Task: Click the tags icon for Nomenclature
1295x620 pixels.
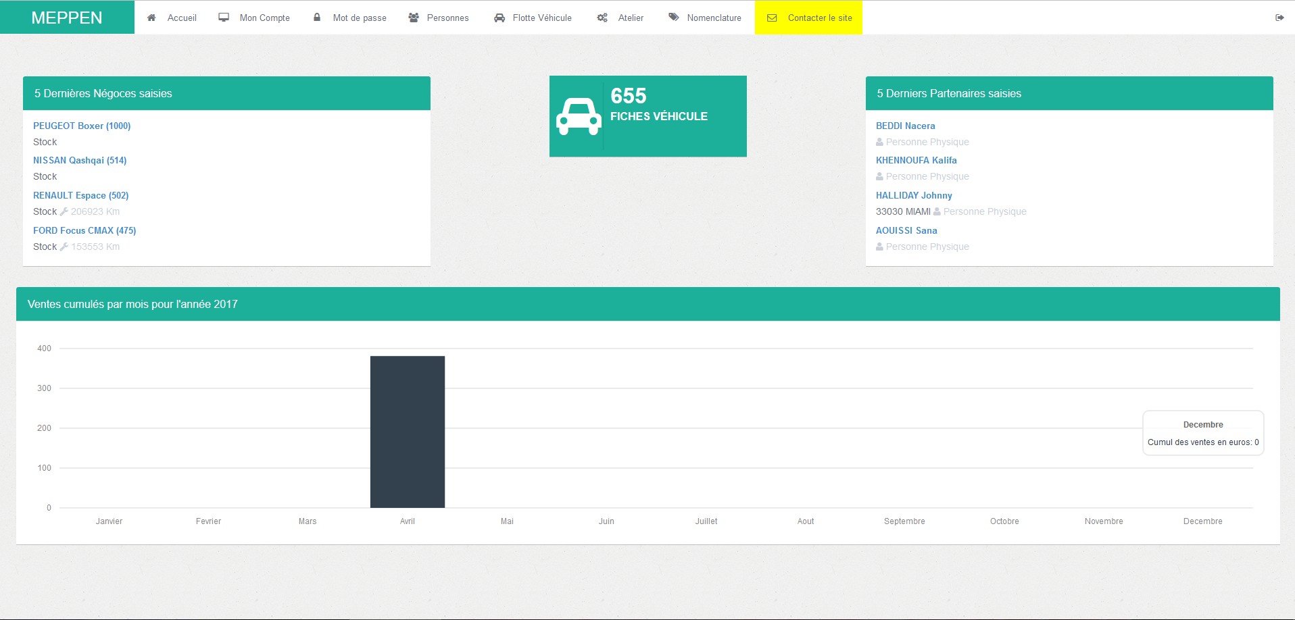Action: (x=674, y=18)
